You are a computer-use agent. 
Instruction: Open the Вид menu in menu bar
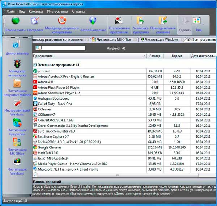click(22, 12)
